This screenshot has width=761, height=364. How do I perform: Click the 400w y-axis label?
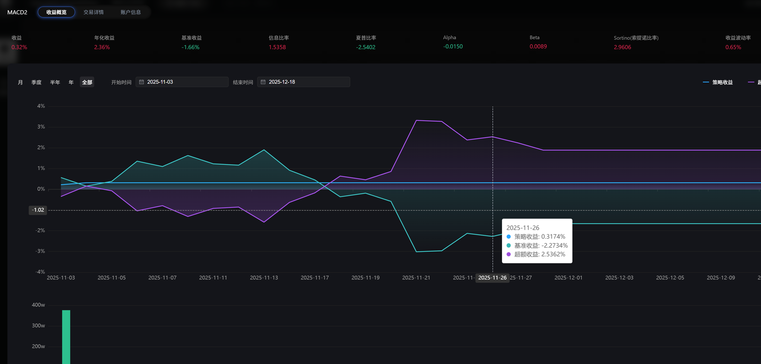(38, 305)
